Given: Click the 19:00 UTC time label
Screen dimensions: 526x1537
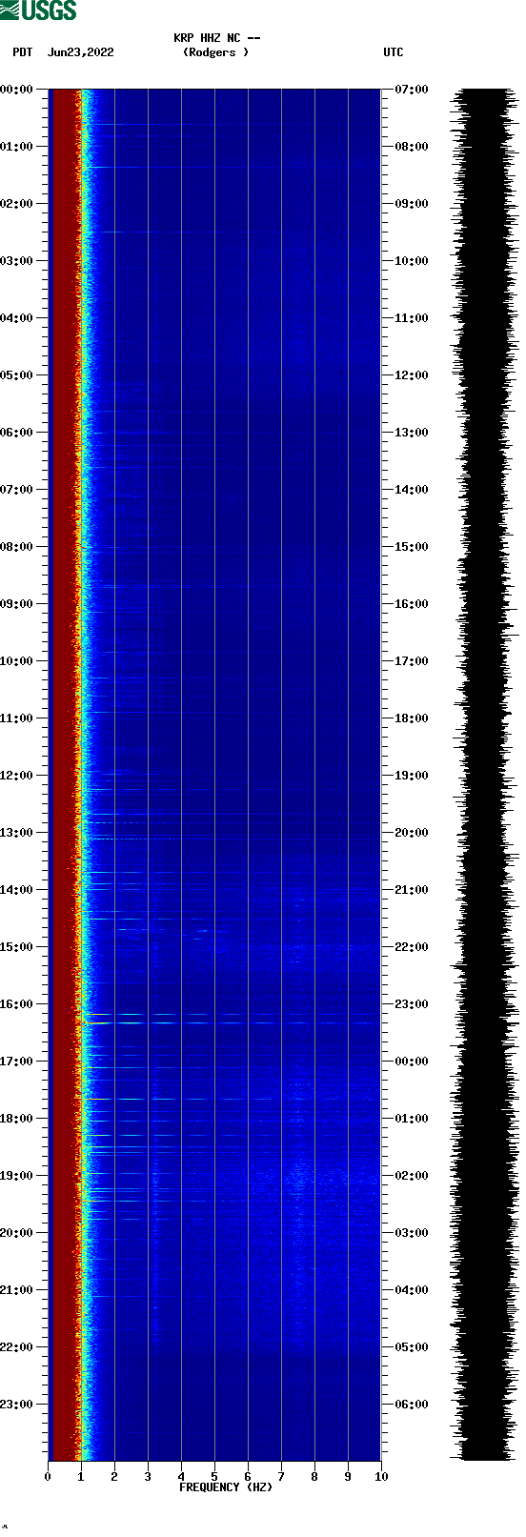Looking at the screenshot, I should pyautogui.click(x=412, y=776).
